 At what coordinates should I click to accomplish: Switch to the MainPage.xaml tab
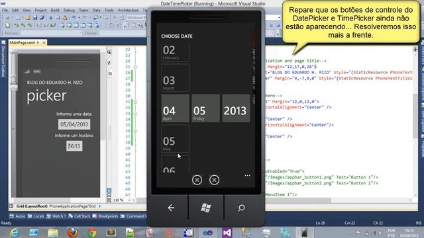tap(23, 42)
